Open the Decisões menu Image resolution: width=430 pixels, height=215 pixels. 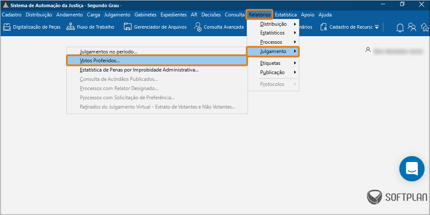tap(211, 15)
